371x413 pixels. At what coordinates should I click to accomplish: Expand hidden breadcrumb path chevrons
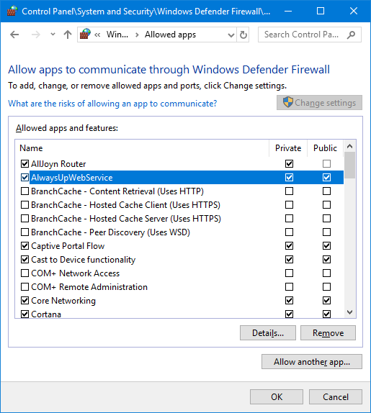coord(97,35)
